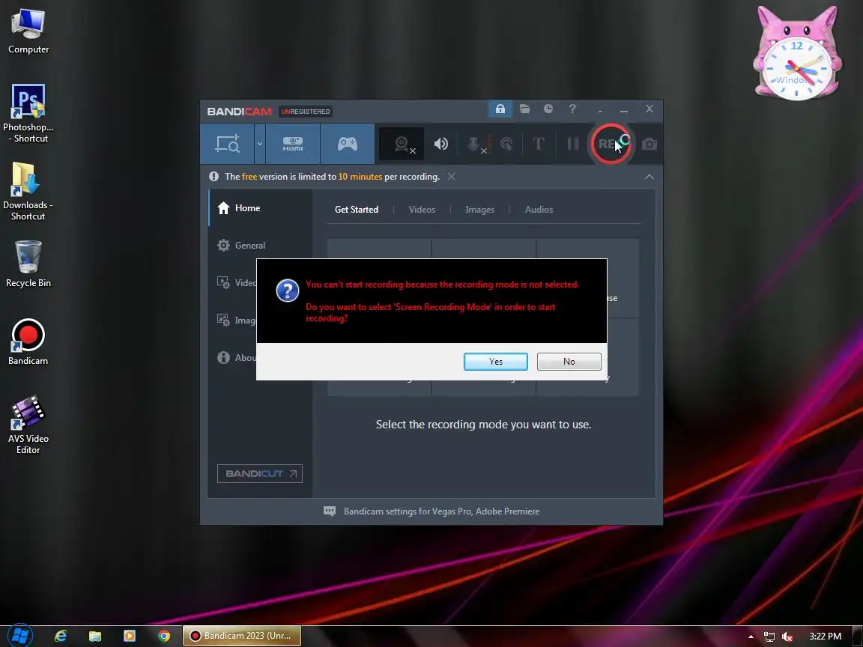Confirm with the Yes button in dialog

click(495, 362)
